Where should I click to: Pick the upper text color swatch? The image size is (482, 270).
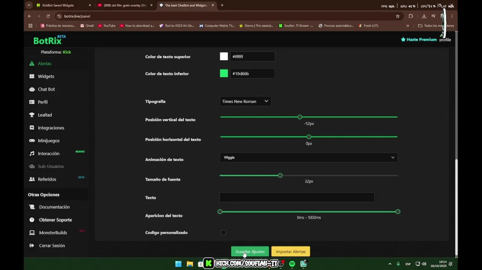(x=224, y=57)
